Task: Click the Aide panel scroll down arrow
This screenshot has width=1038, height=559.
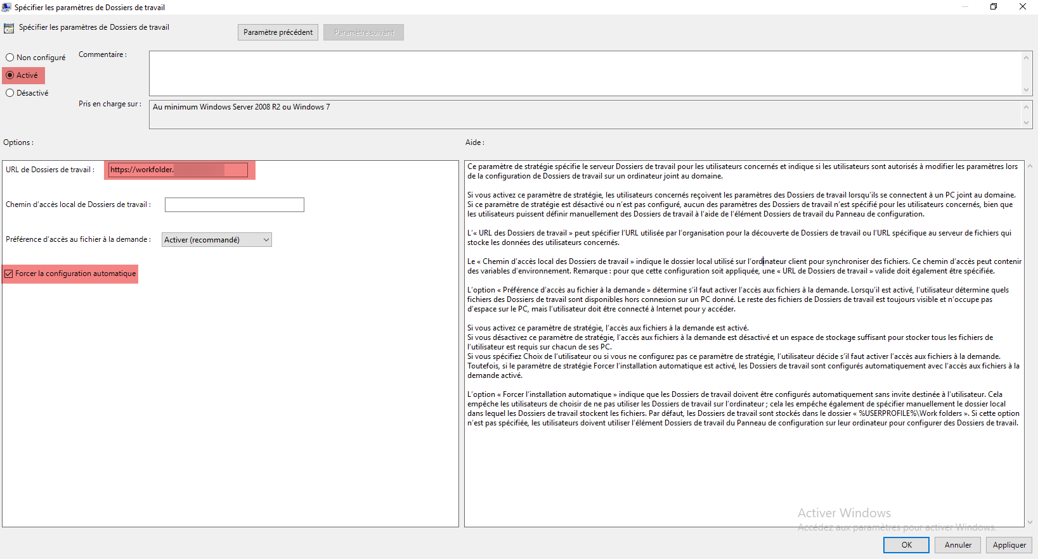Action: coord(1030,522)
